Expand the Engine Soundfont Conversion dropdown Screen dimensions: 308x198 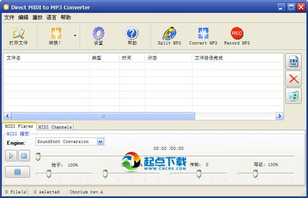(x=101, y=142)
